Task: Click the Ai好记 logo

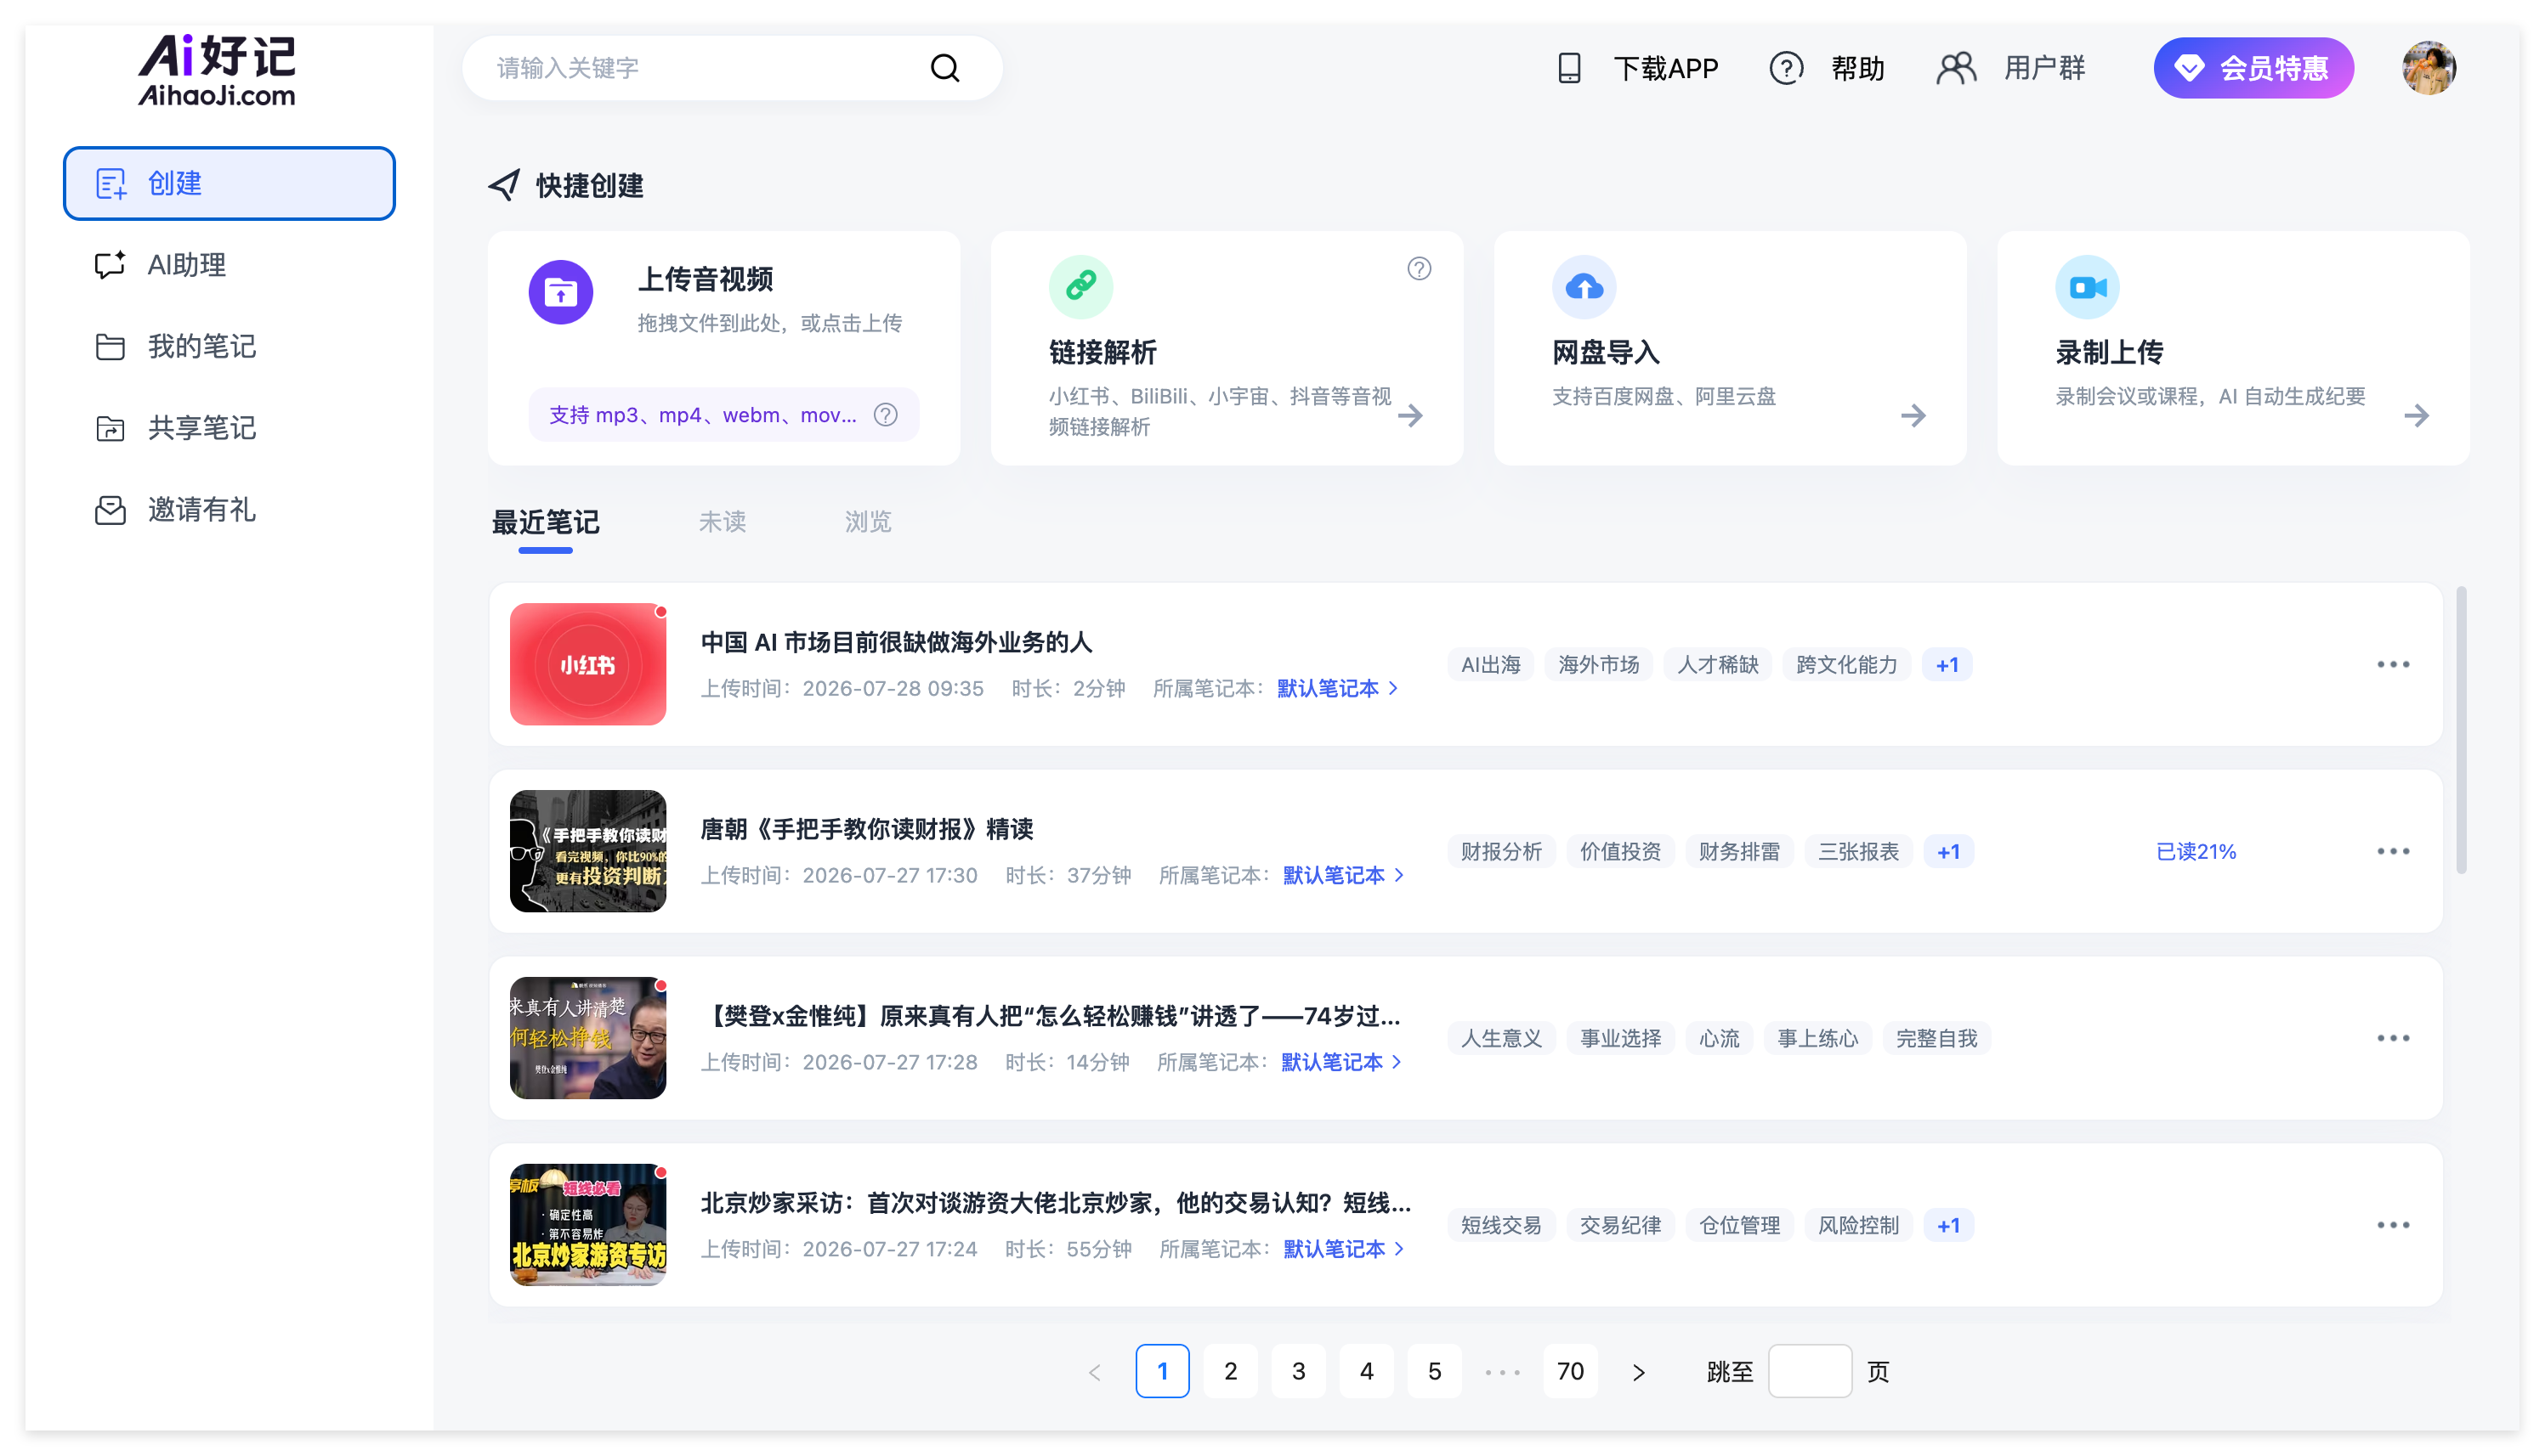Action: [216, 70]
